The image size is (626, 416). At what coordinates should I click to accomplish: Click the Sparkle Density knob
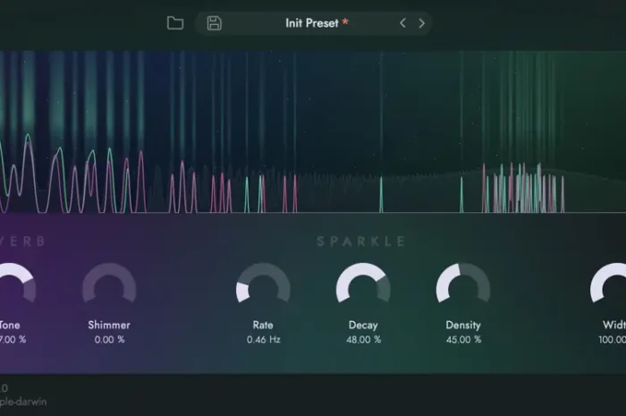point(463,284)
